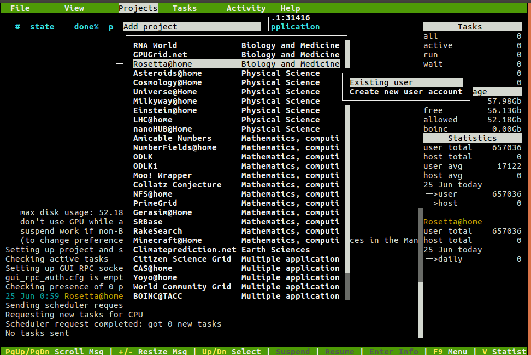Image resolution: width=531 pixels, height=355 pixels.
Task: Choose Einstein@home in the project list
Action: tap(237, 110)
